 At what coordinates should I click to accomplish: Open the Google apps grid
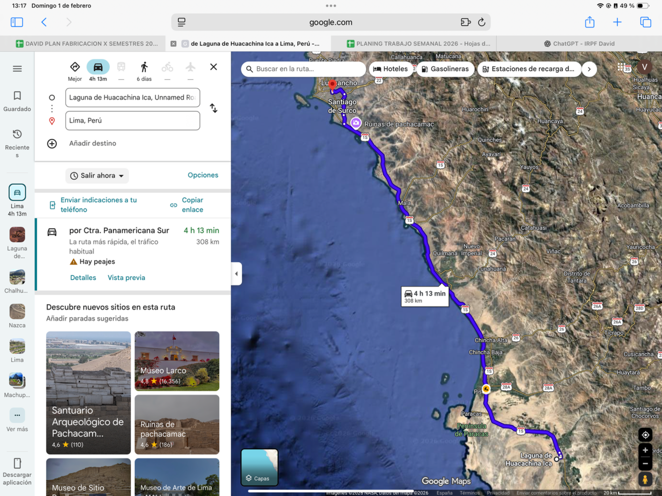tap(621, 67)
